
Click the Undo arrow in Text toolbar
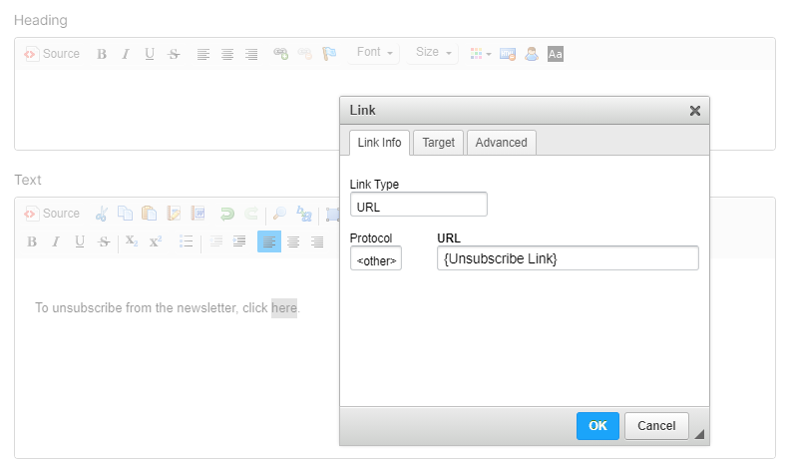tap(226, 214)
